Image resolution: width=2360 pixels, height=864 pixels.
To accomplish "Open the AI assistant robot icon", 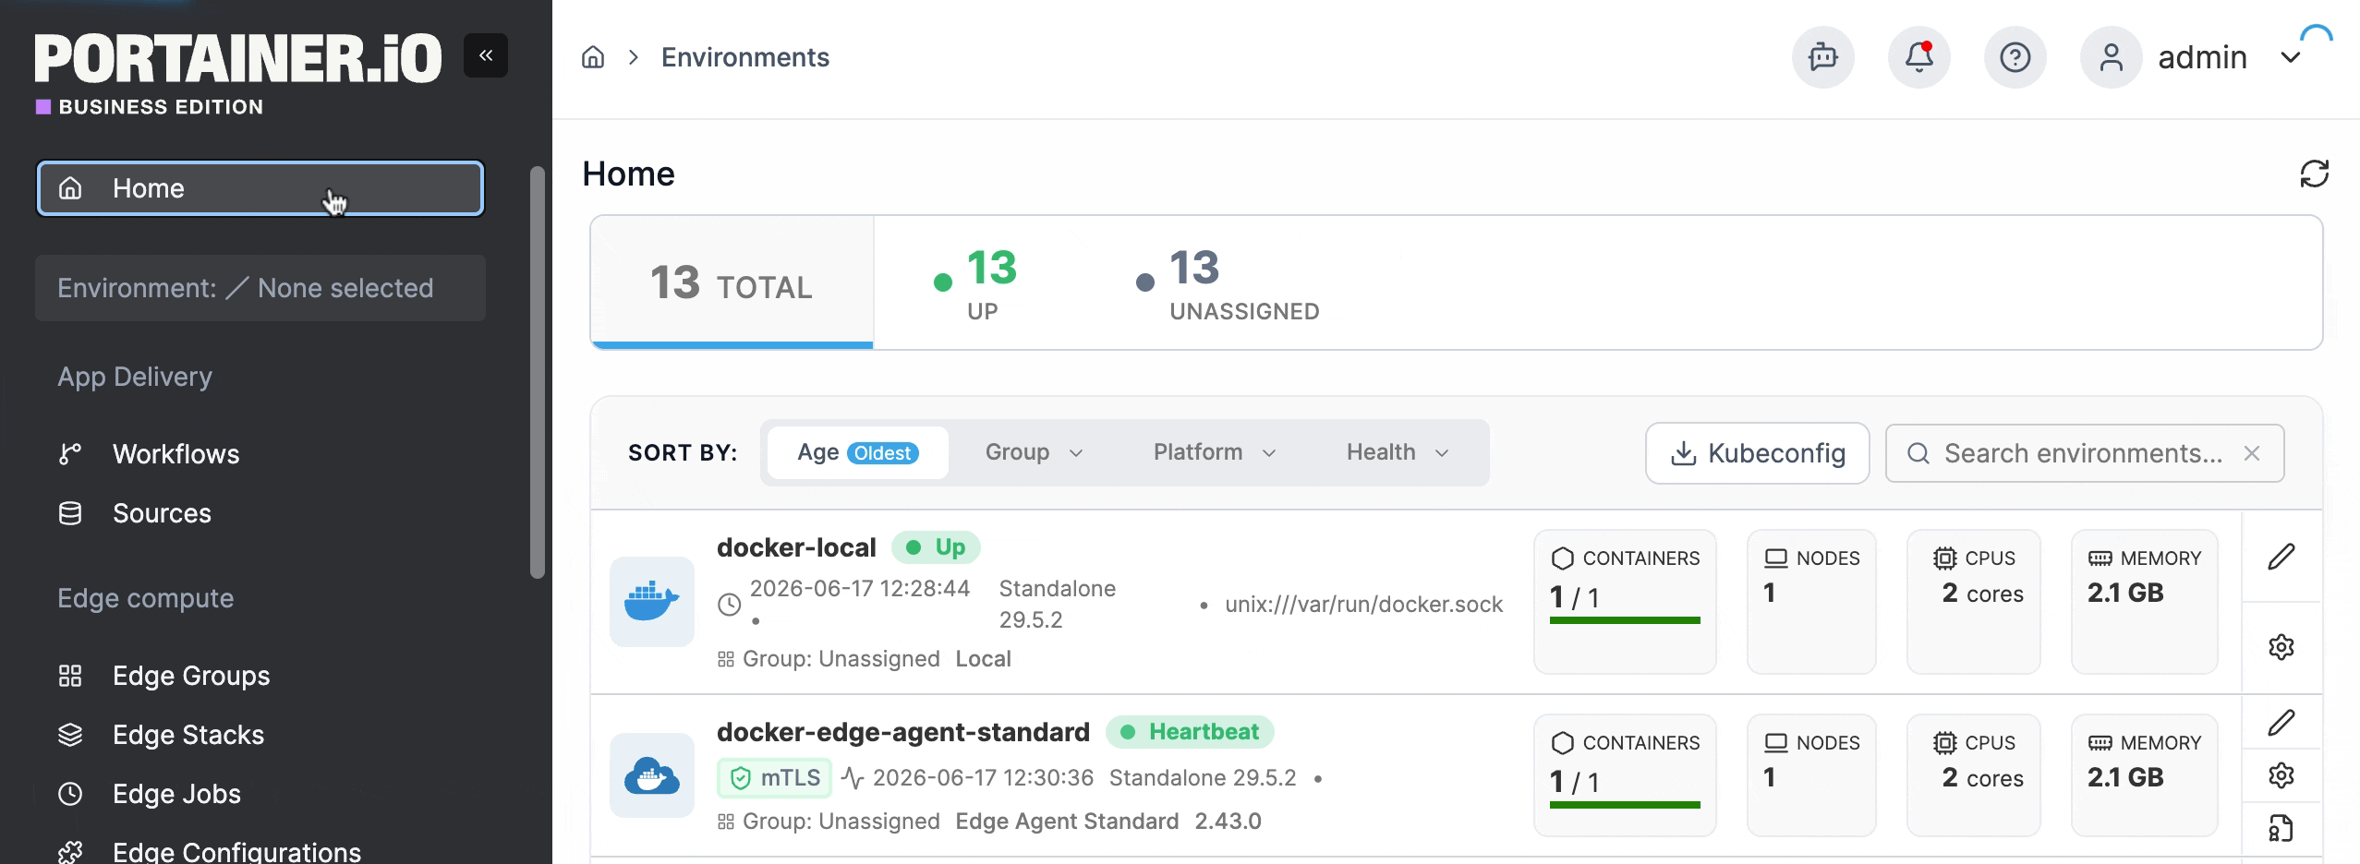I will pyautogui.click(x=1823, y=57).
